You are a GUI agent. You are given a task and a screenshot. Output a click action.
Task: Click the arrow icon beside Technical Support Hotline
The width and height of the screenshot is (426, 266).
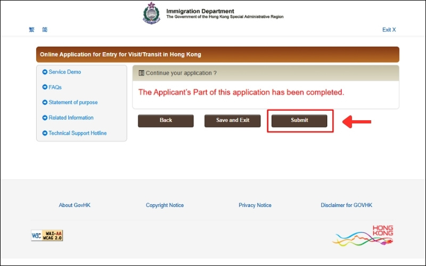tap(45, 133)
